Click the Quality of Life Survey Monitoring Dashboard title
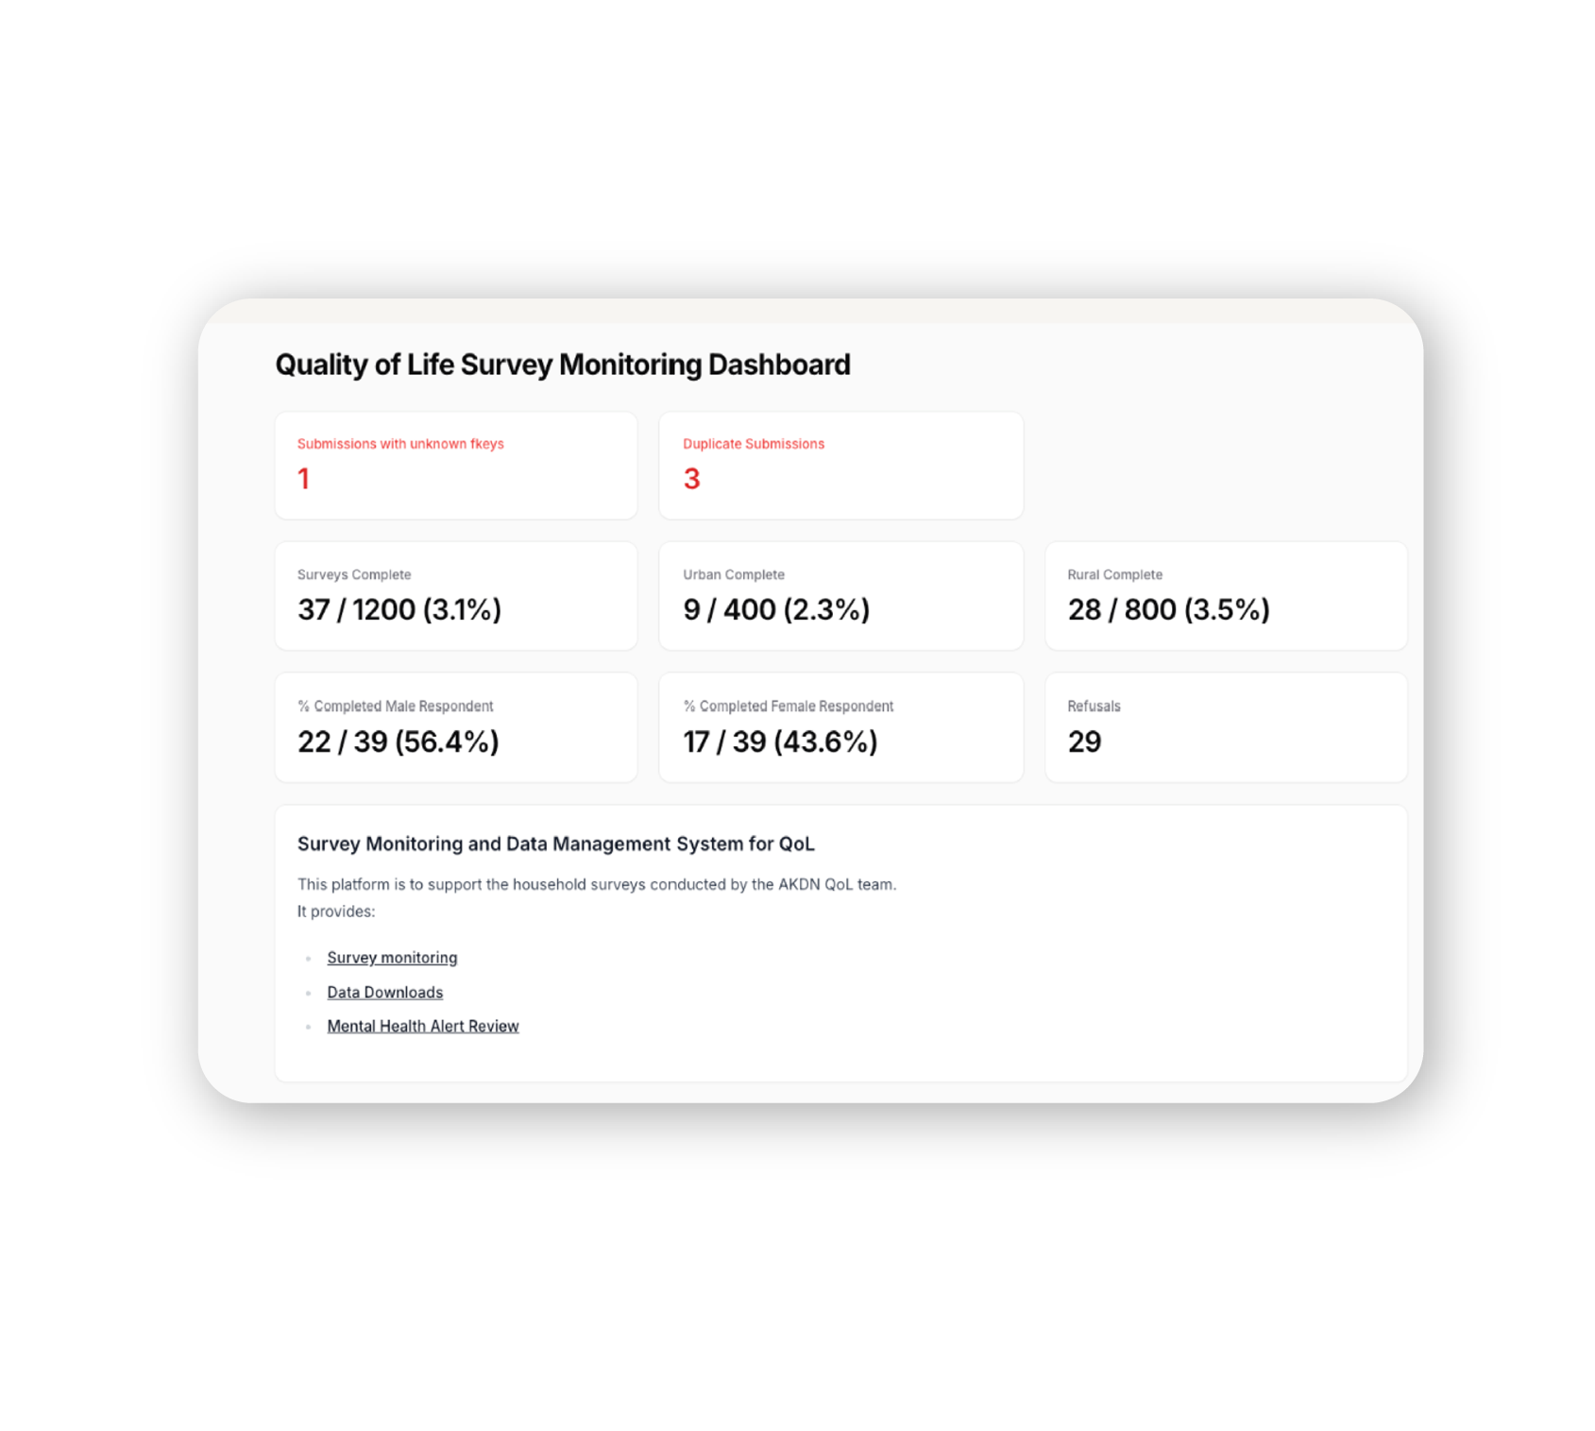 coord(562,365)
